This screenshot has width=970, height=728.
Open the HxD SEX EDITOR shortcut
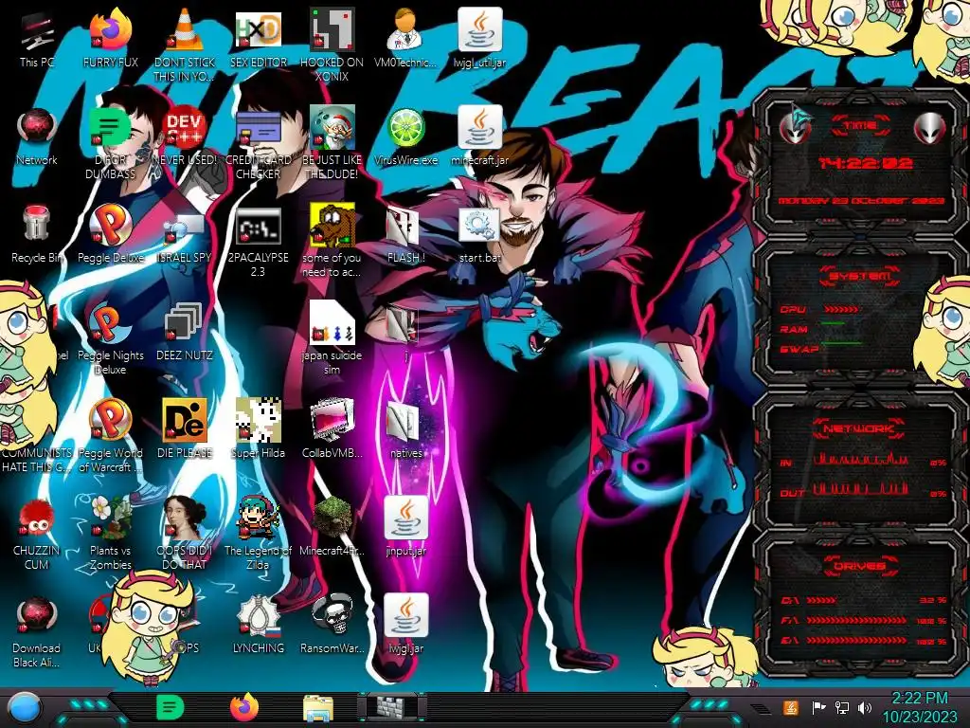[259, 38]
